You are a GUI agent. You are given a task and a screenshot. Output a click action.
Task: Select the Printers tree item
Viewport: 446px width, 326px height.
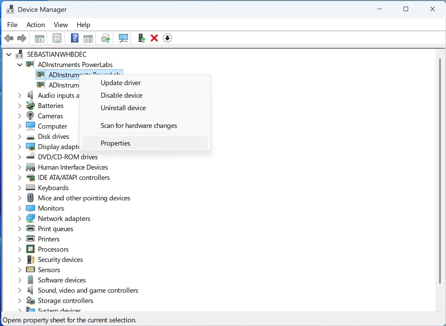click(x=49, y=239)
